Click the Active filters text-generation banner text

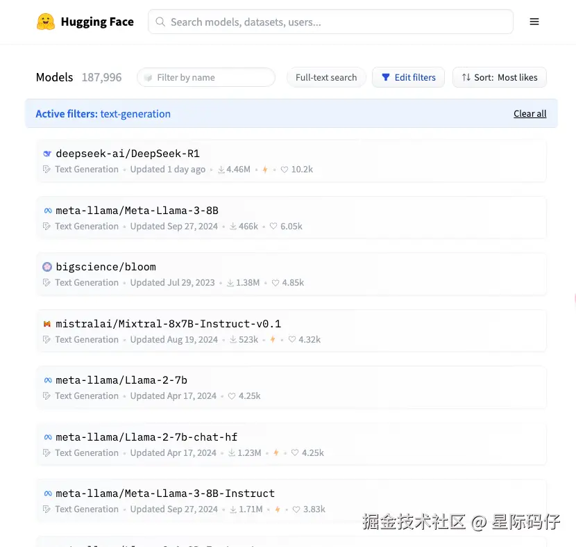tap(103, 114)
